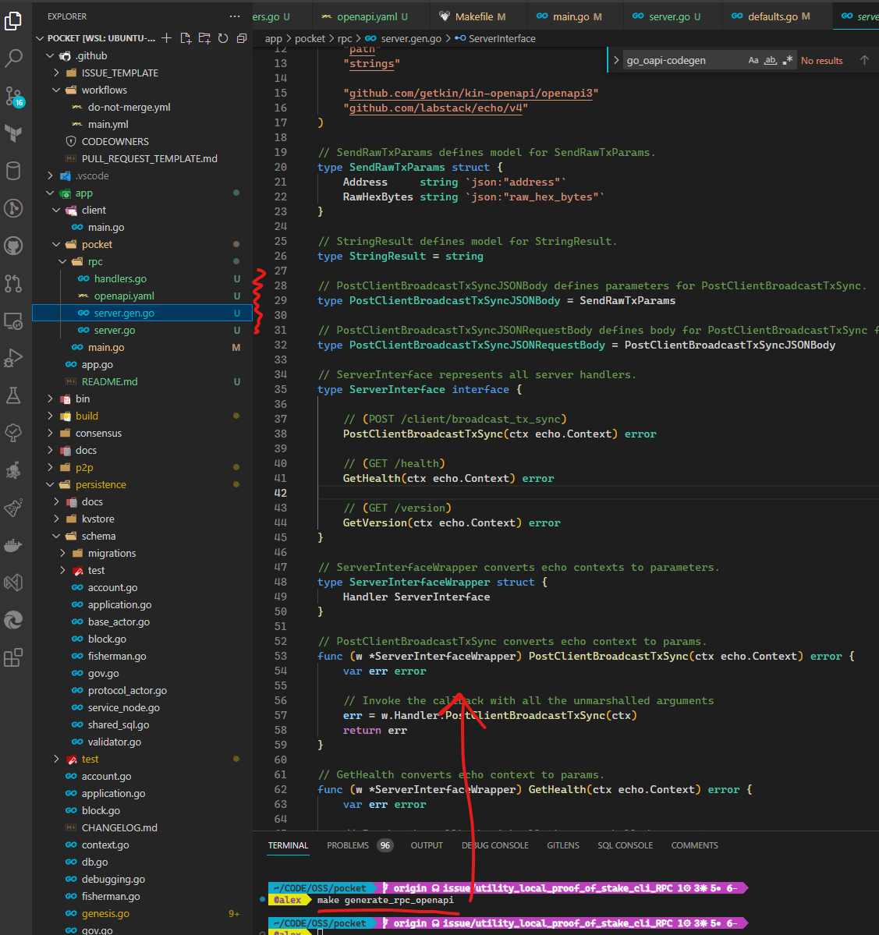
Task: Open the OUTPUT panel tab
Action: tap(427, 845)
